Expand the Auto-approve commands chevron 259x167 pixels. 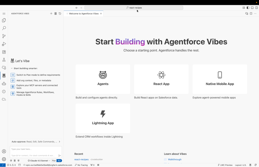point(59,141)
